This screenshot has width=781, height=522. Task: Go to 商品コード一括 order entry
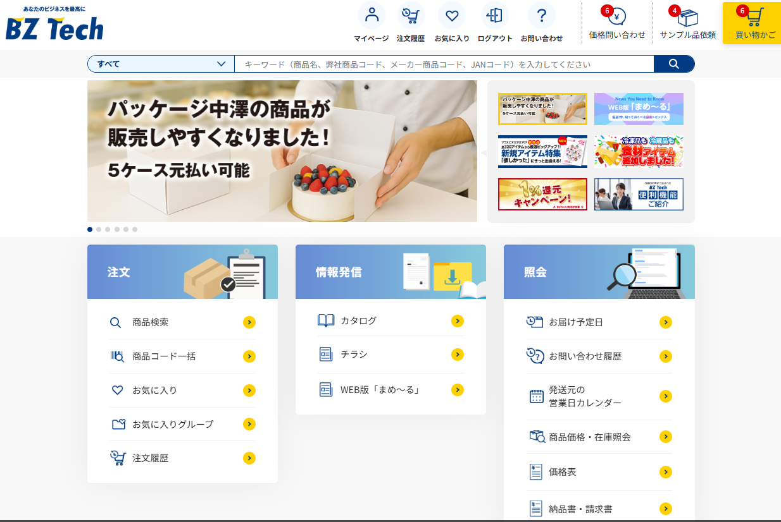(x=163, y=356)
